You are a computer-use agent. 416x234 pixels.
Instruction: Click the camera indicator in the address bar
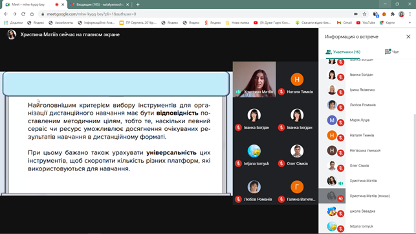point(356,14)
